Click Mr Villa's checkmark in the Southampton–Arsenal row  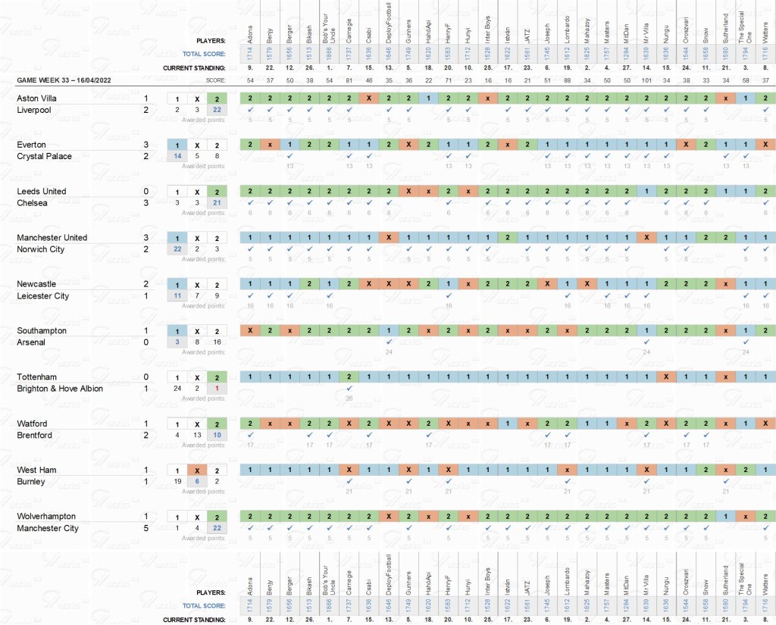coord(646,342)
